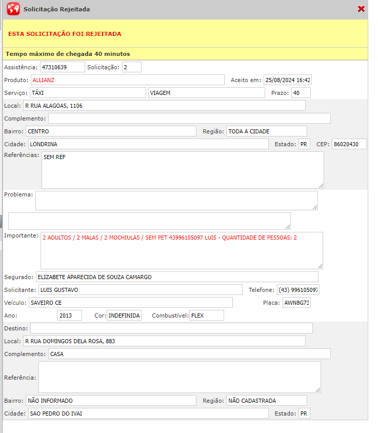
Task: Click the destination Estado field PR
Action: point(304,414)
